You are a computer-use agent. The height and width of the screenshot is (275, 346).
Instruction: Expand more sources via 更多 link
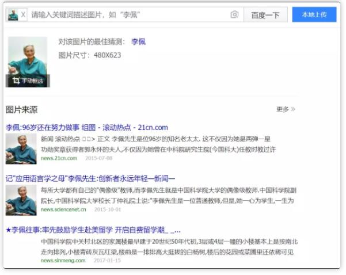click(286, 109)
